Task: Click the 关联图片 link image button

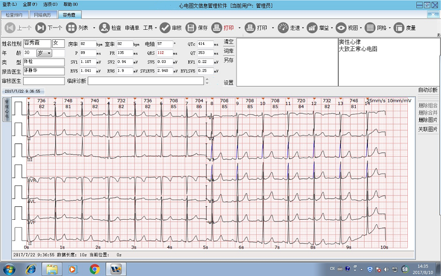Action: click(428, 129)
